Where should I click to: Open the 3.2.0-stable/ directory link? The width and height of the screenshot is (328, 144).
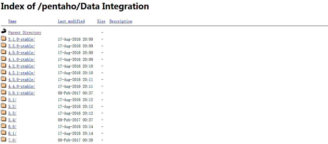click(22, 46)
